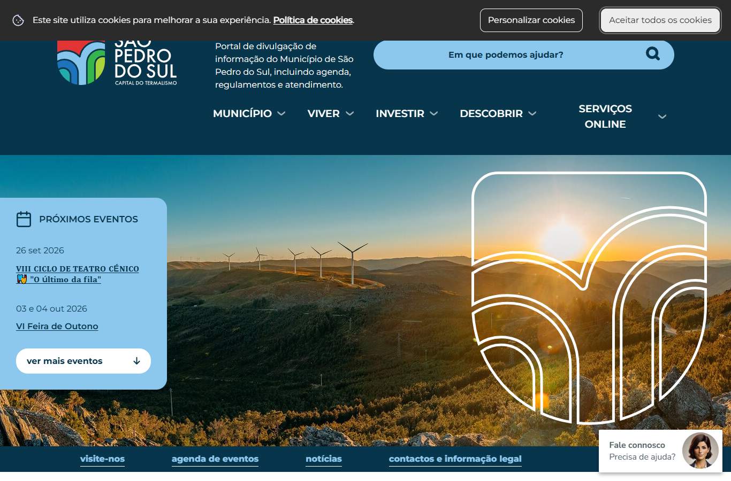
Task: Click Personalizar cookies button
Action: (x=531, y=20)
